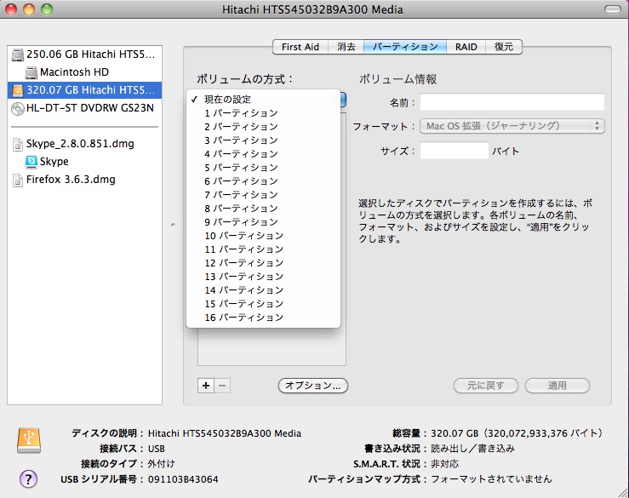Click the orange 320.07 GB USB drive icon
Screen dimensions: 629x498
[18, 90]
